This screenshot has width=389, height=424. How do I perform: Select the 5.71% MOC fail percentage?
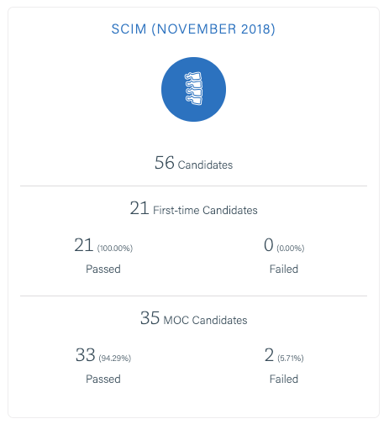click(x=291, y=359)
